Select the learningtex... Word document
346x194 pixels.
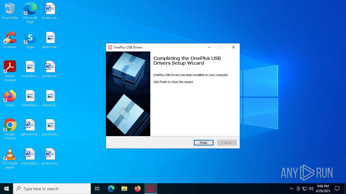[30, 157]
